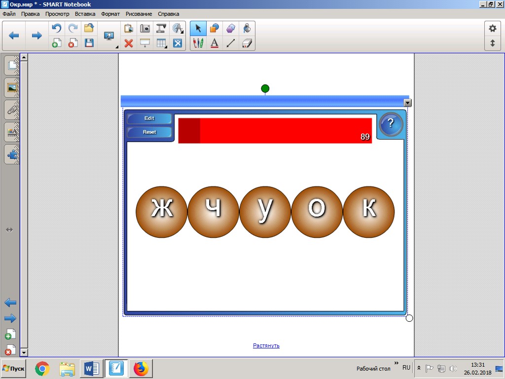Select the Eraser tool
The height and width of the screenshot is (379, 505).
[247, 43]
